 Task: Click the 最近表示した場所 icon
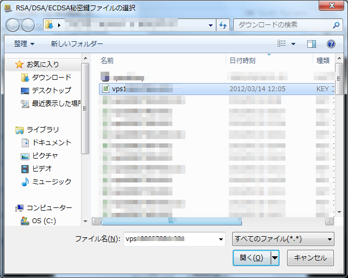point(25,104)
